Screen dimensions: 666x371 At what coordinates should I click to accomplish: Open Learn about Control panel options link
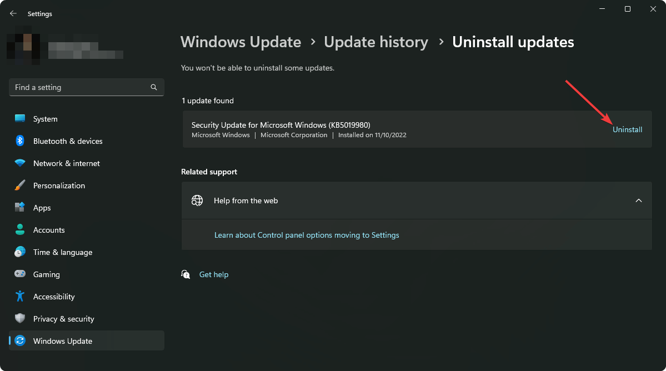(x=307, y=235)
